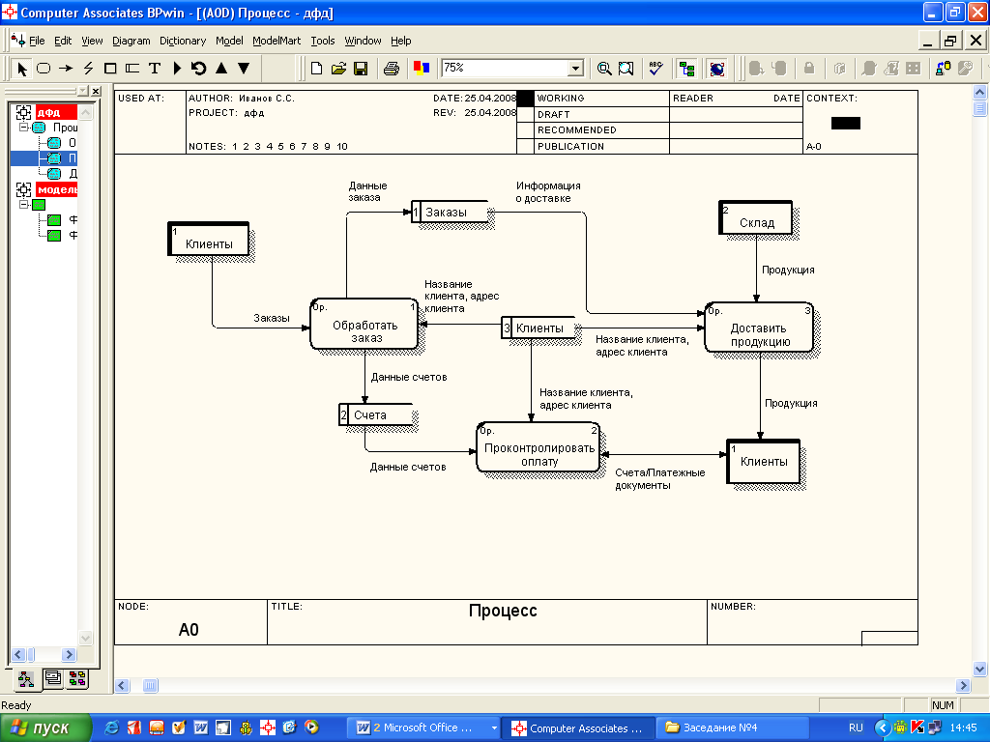Open the Diagram menu
Screen dimensions: 990x742
click(x=131, y=41)
